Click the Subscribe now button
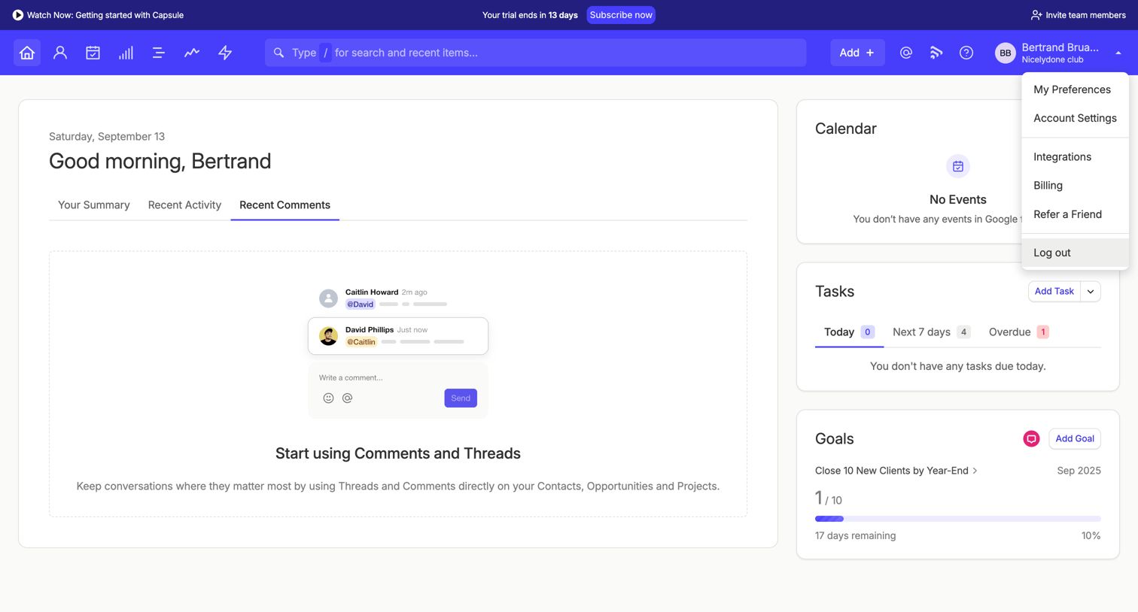The height and width of the screenshot is (612, 1138). 621,15
